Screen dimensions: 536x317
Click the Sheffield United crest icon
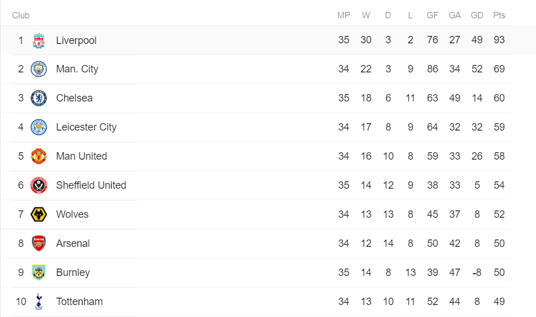click(39, 185)
